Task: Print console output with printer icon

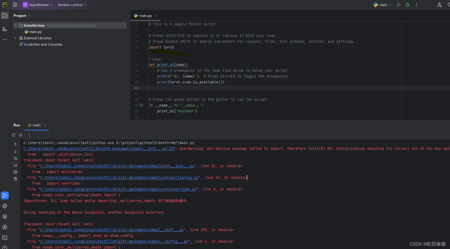Action: [x=15, y=172]
